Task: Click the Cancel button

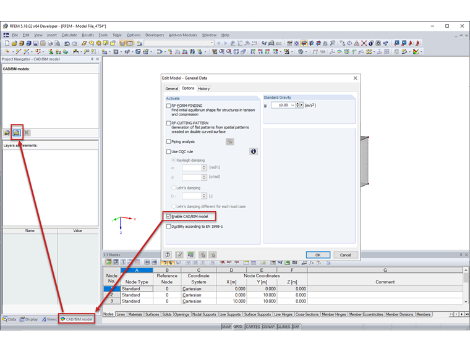Action: tap(345, 254)
